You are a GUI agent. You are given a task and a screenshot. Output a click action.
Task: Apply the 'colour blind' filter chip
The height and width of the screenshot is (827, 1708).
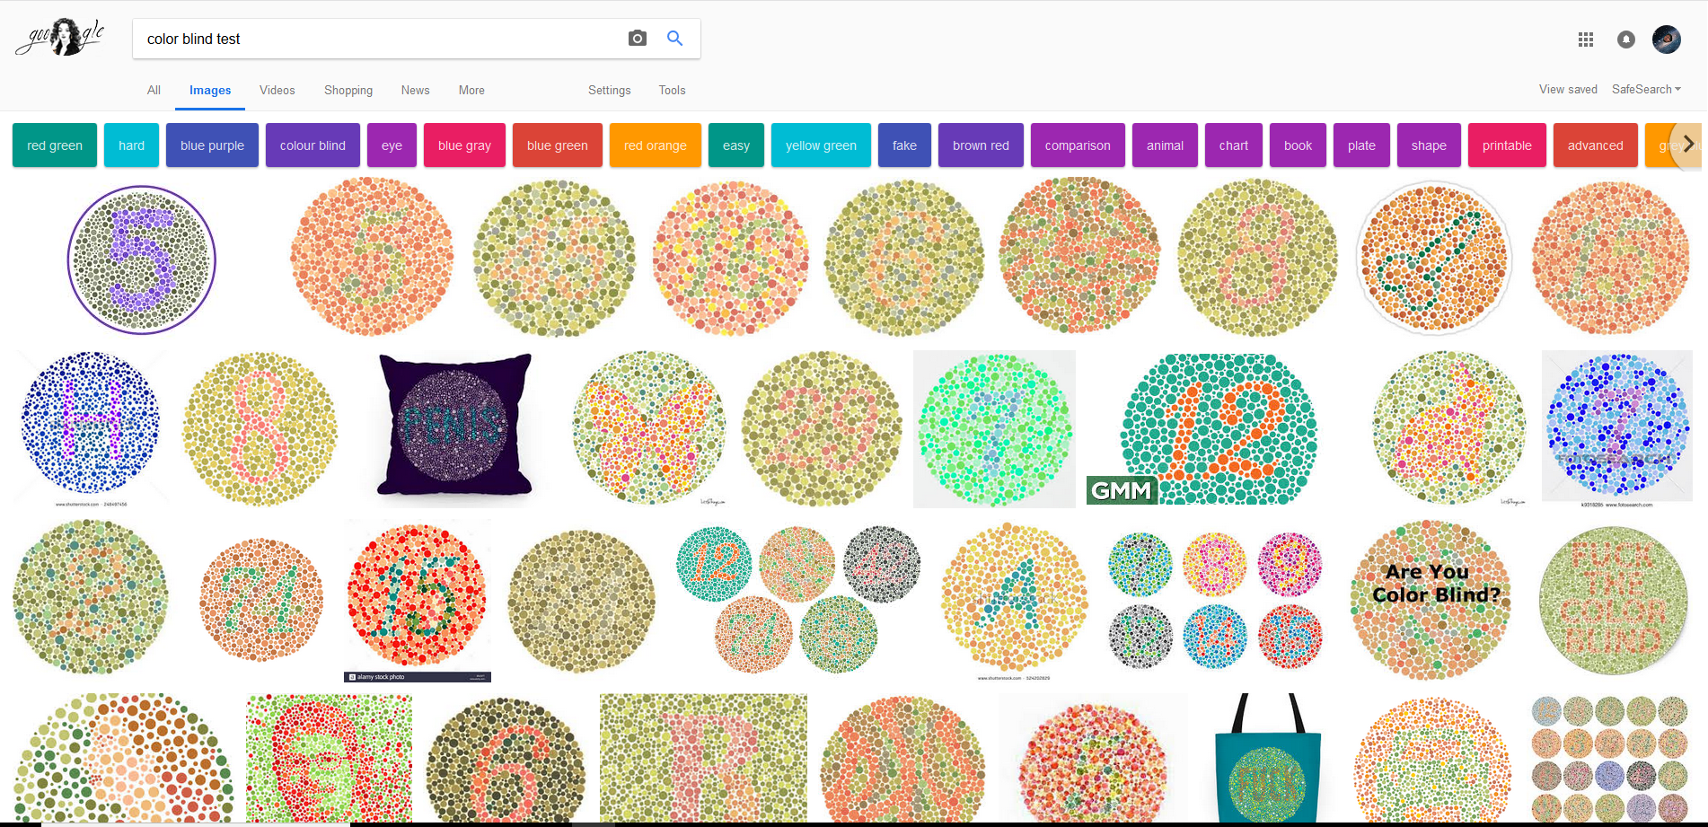(313, 145)
